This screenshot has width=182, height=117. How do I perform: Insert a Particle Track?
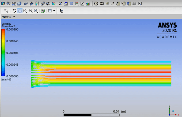[14, 3]
